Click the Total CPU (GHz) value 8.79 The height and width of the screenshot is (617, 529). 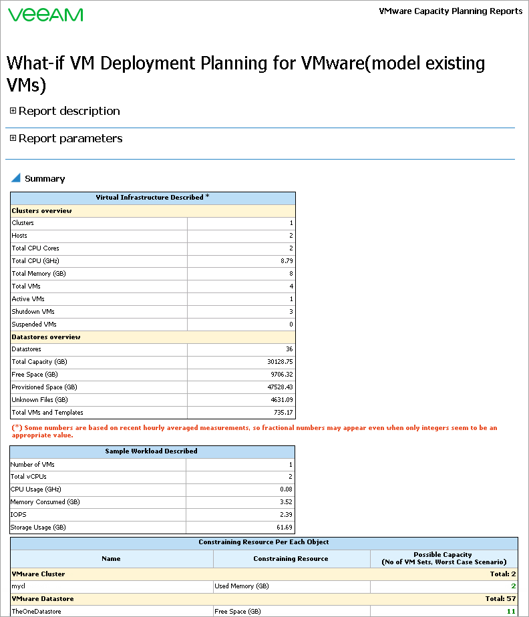click(287, 261)
